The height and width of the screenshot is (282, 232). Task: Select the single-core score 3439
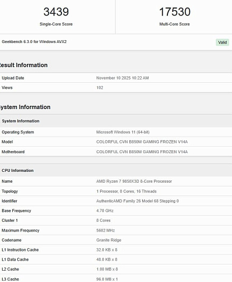(x=56, y=12)
